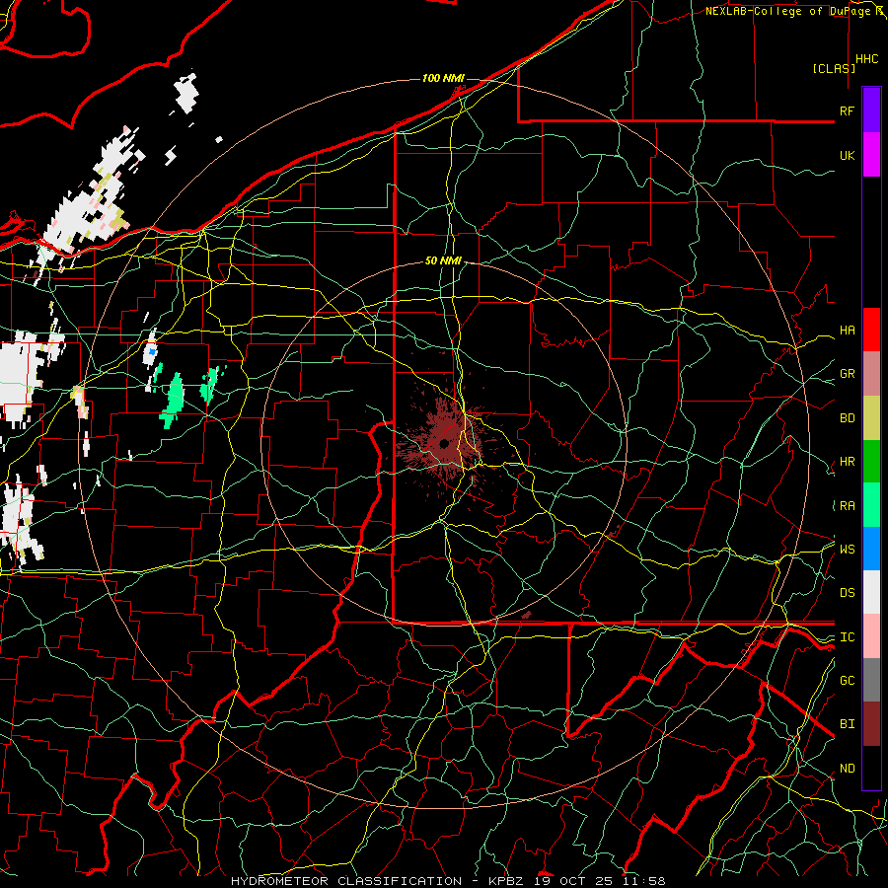Image resolution: width=888 pixels, height=888 pixels.
Task: Click the UK magenta legend swatch
Action: click(871, 155)
